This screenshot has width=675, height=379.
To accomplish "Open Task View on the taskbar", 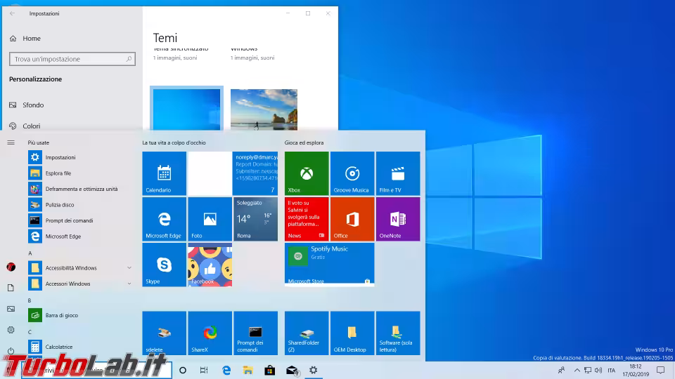I will pos(204,370).
